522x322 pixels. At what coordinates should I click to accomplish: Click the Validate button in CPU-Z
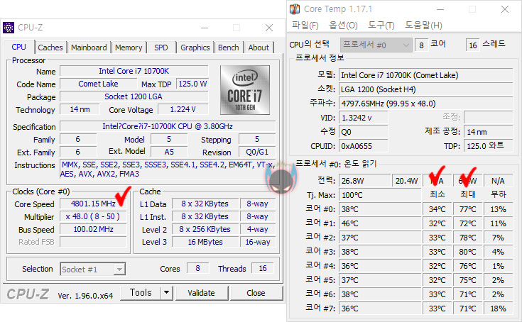click(x=202, y=293)
